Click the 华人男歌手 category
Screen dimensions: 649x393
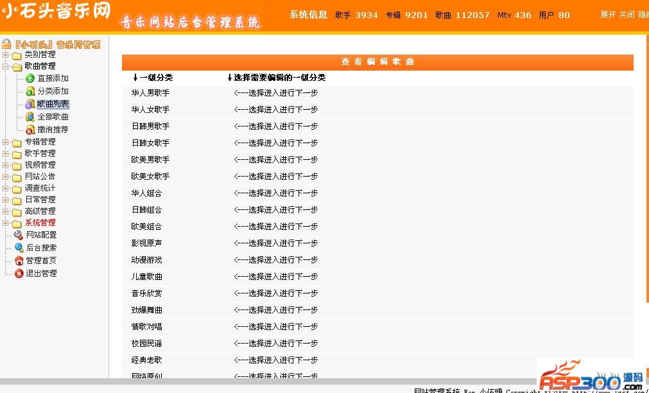coord(150,92)
